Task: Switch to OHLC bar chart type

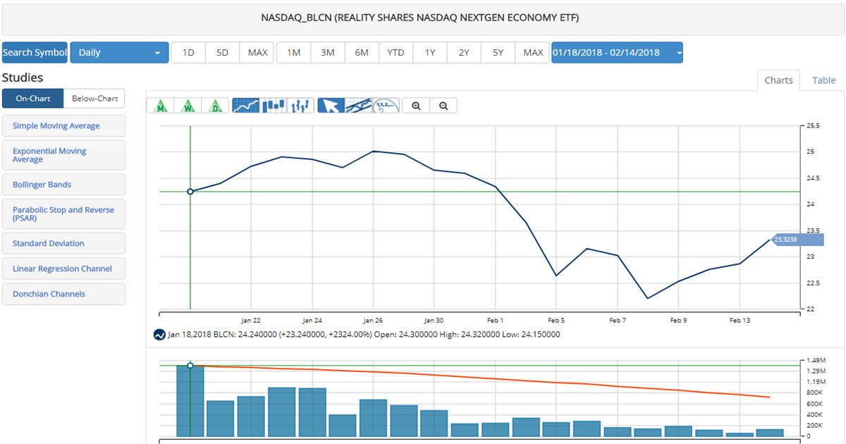Action: pyautogui.click(x=301, y=106)
